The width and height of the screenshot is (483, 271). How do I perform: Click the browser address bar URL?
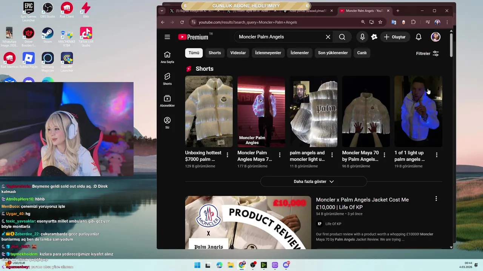click(x=248, y=22)
